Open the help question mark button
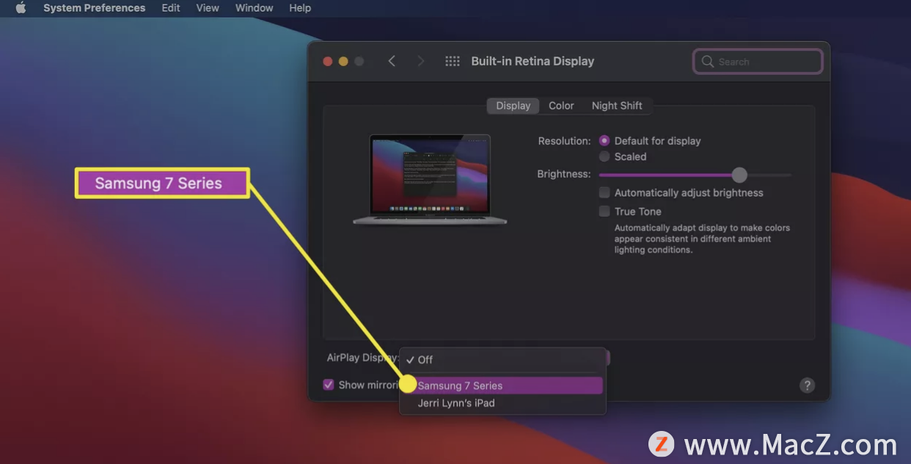The width and height of the screenshot is (911, 464). pyautogui.click(x=807, y=385)
